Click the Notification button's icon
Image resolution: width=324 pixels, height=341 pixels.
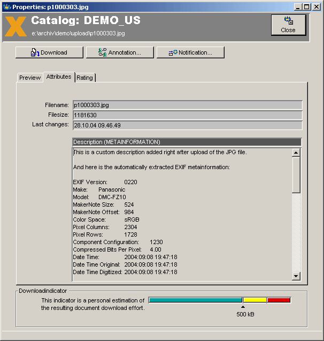173,52
